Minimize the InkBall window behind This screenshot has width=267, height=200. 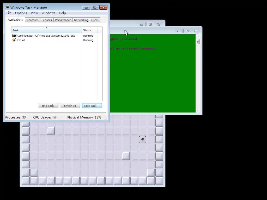[142, 24]
